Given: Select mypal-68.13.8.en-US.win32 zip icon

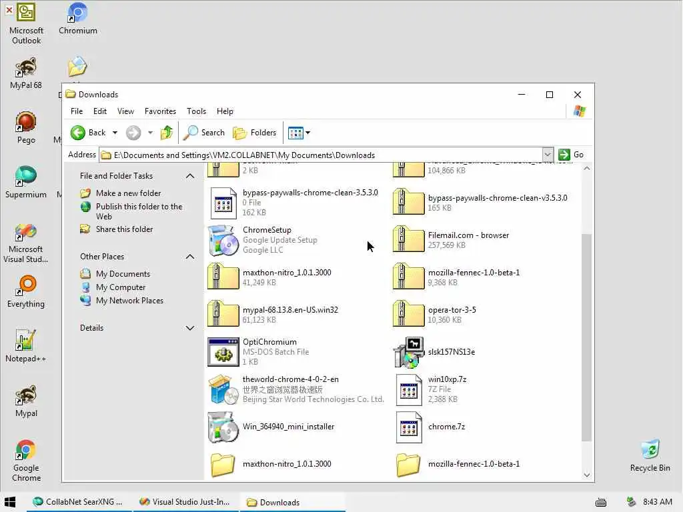Looking at the screenshot, I should (223, 313).
